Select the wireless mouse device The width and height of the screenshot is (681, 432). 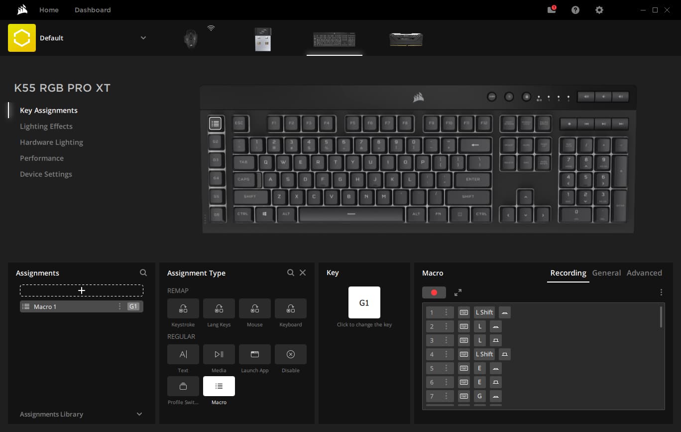click(x=191, y=38)
